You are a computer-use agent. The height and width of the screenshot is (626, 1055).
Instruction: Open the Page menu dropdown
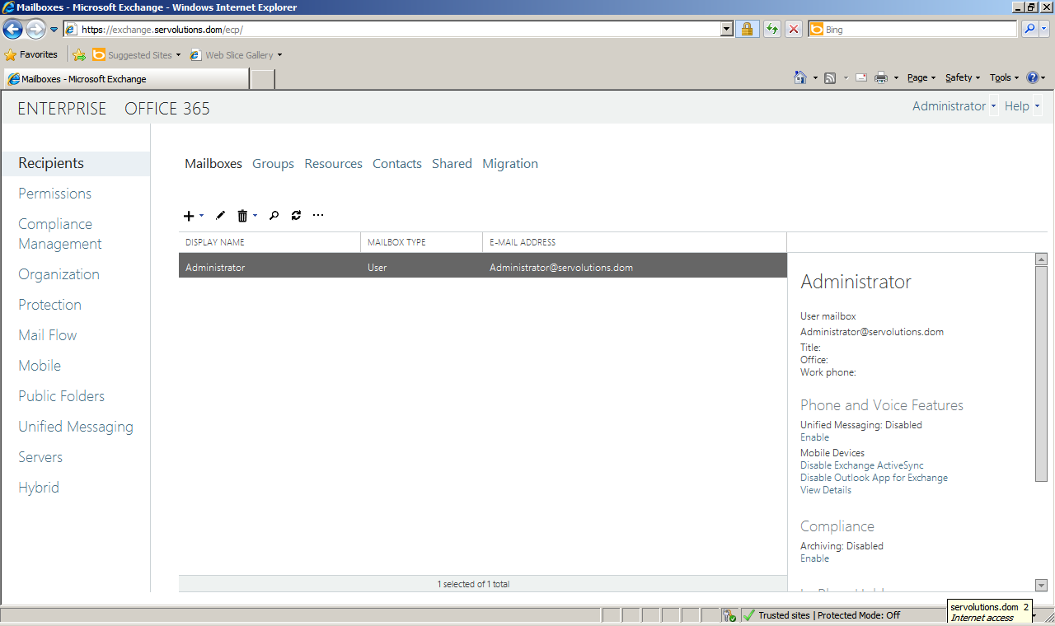point(921,78)
